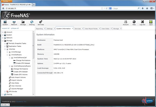Switch to the Reporting tab
Image resolution: width=156 pixels, height=107 pixels.
[x=39, y=29]
